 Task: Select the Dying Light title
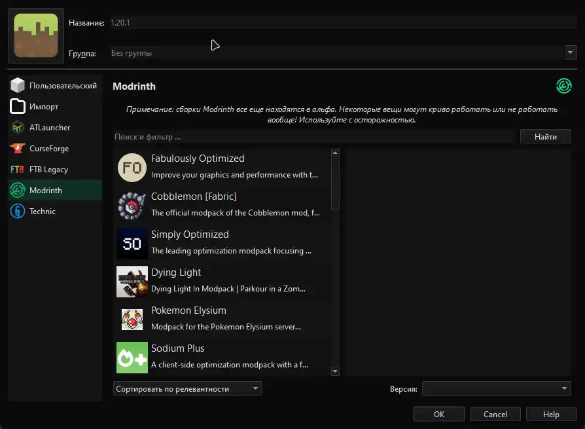pos(176,272)
